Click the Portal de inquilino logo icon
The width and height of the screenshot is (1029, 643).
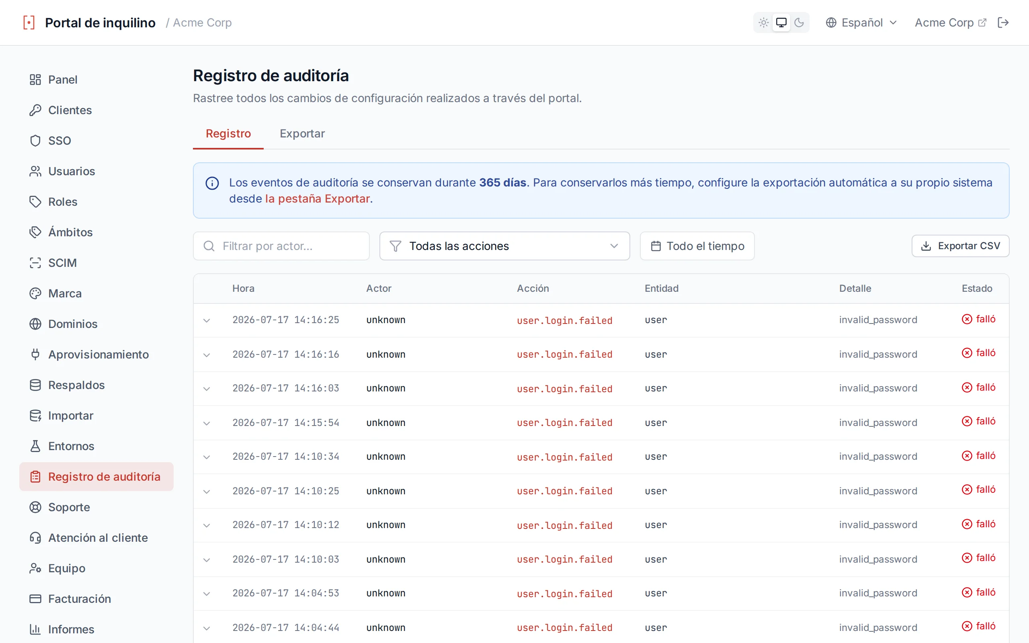pyautogui.click(x=29, y=23)
